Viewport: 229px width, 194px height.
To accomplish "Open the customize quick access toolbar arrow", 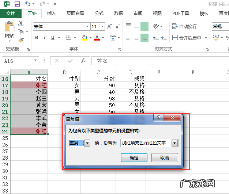I will (55, 4).
